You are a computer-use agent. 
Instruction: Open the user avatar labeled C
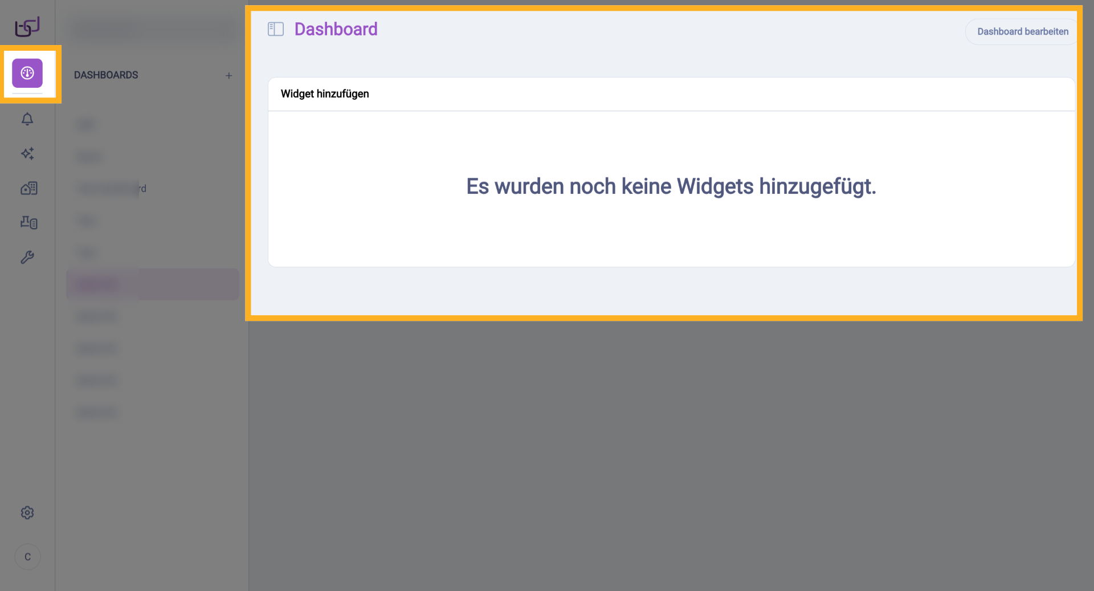(x=27, y=557)
